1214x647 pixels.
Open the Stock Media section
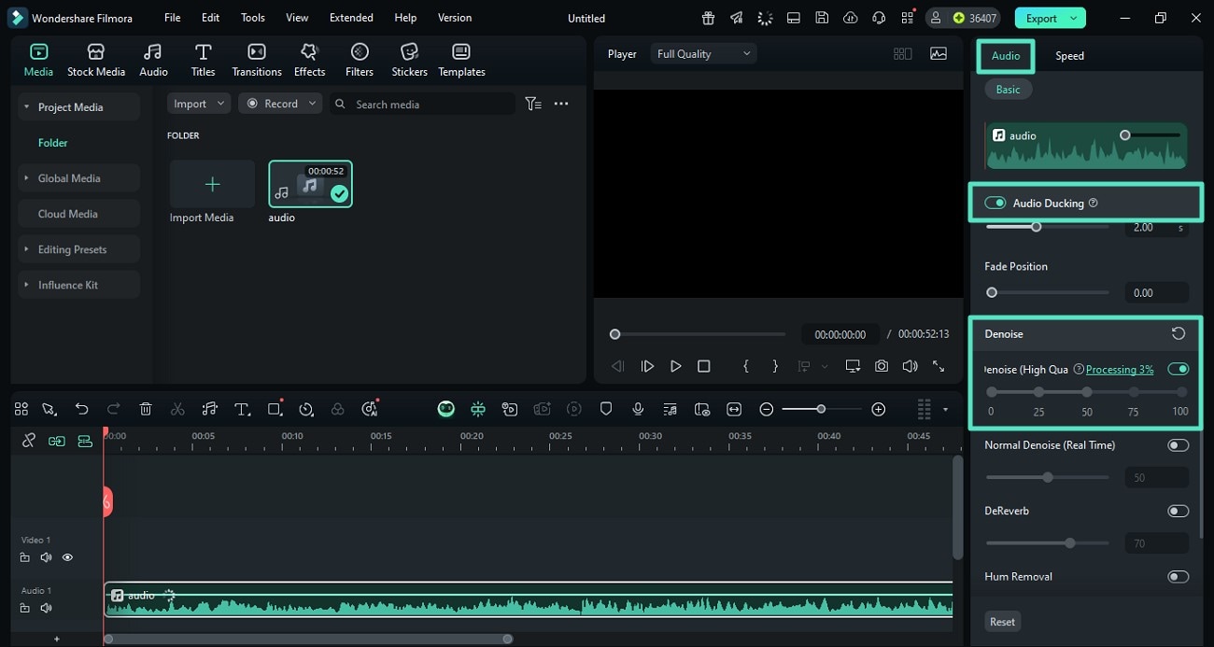click(95, 60)
